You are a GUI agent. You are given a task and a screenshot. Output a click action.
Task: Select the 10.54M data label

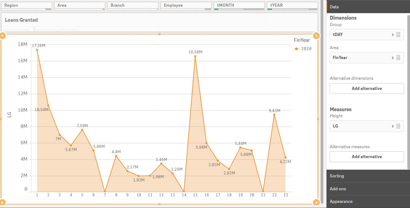point(41,110)
